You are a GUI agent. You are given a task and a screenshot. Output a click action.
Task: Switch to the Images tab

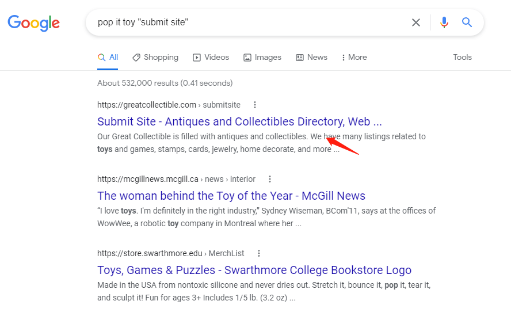[262, 58]
